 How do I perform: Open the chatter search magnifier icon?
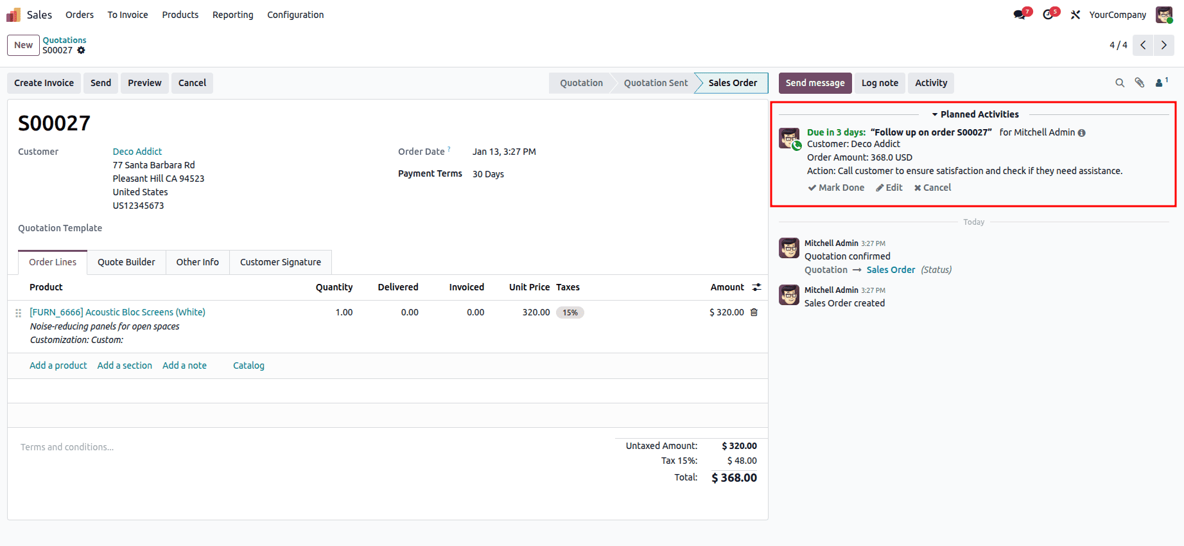tap(1120, 83)
